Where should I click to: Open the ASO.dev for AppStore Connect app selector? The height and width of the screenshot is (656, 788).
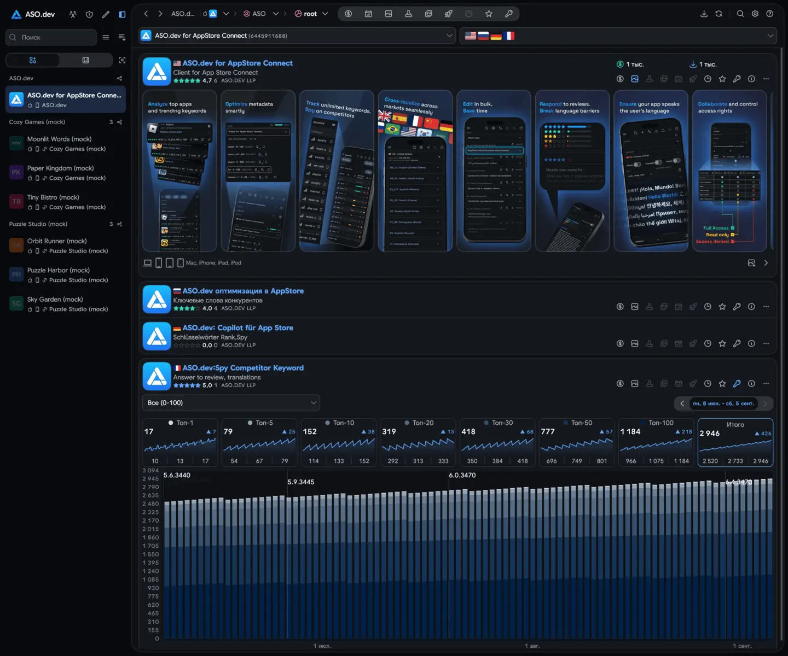coord(297,36)
